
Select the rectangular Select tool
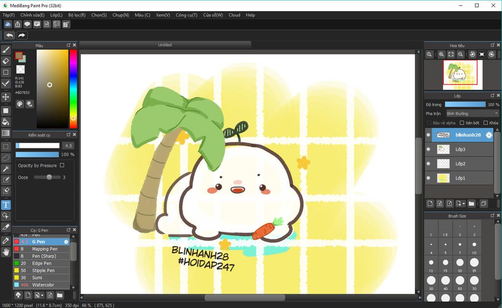(x=6, y=147)
